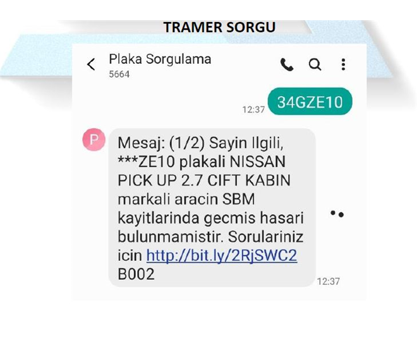
Task: Tap the pink P contact avatar
Action: click(94, 140)
